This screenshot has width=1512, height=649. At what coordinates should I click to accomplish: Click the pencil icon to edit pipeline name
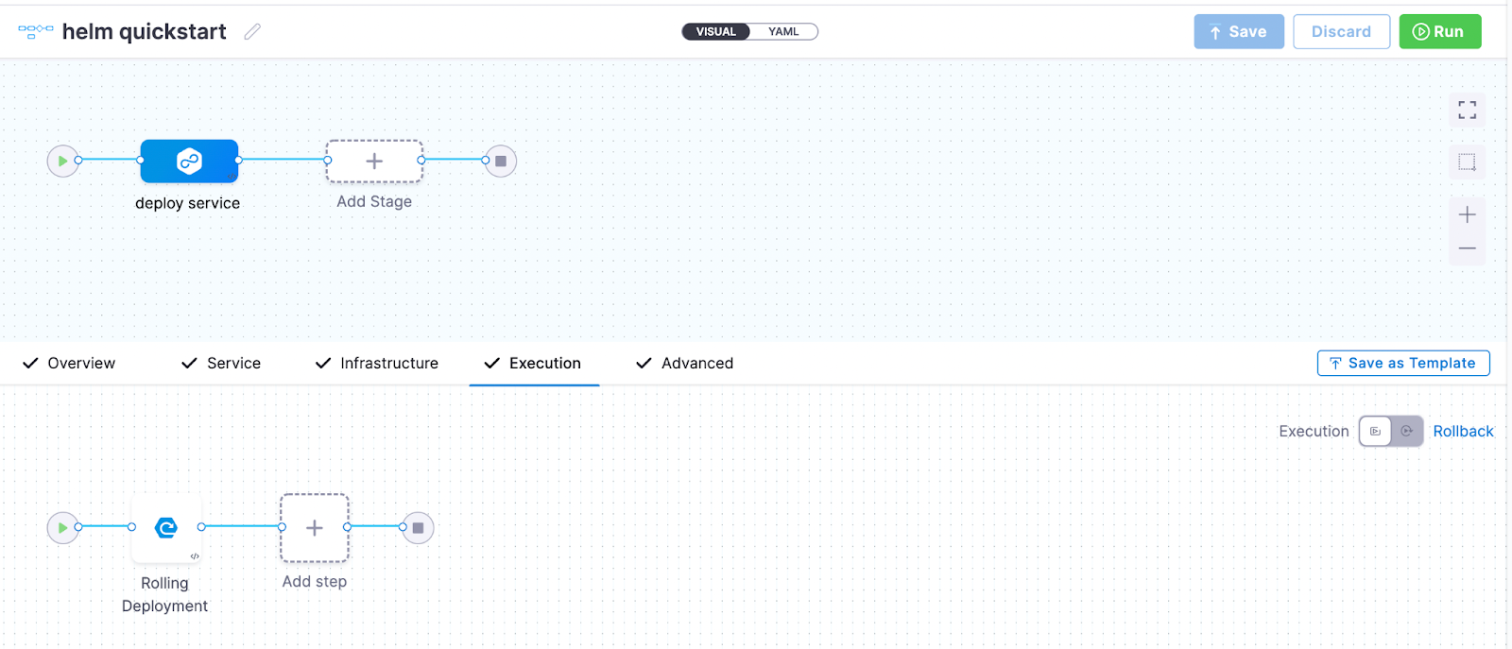(252, 32)
